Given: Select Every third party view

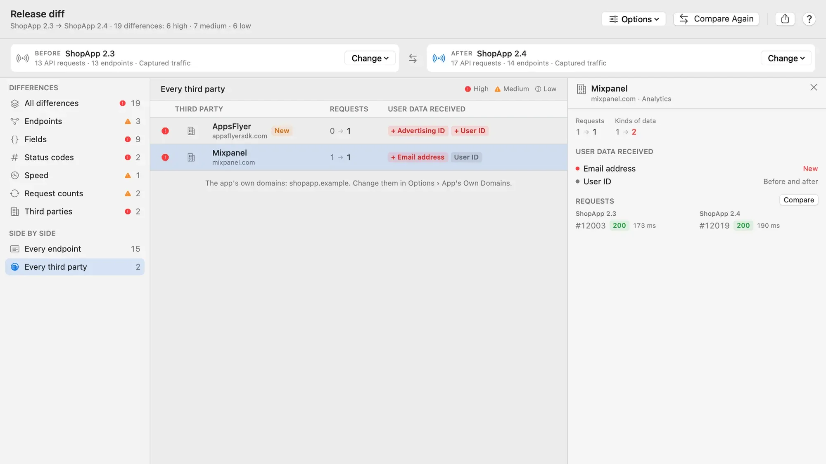Looking at the screenshot, I should click(x=75, y=267).
